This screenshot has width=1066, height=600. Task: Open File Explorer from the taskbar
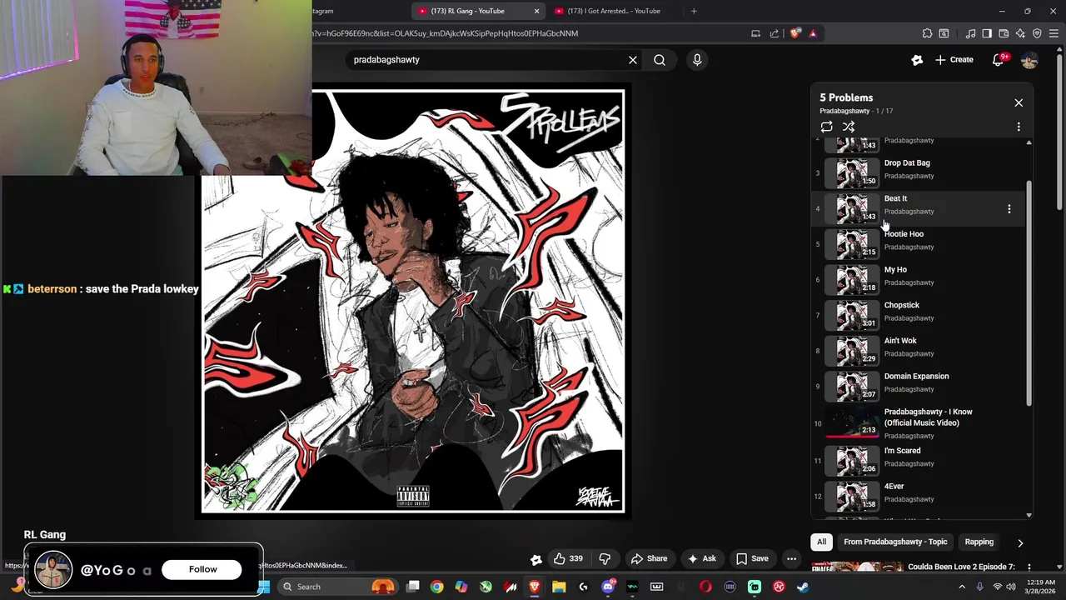559,587
